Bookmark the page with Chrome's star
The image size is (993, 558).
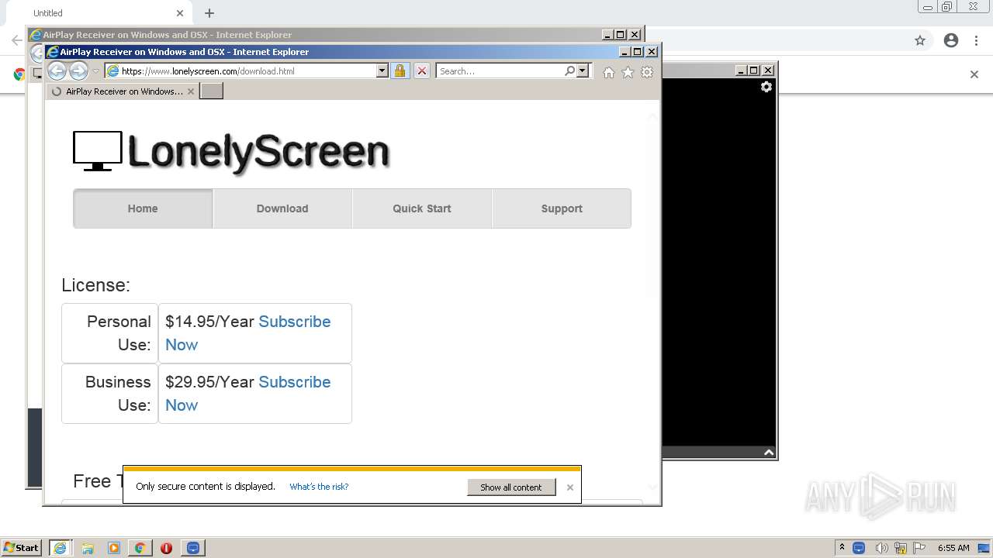tap(920, 40)
